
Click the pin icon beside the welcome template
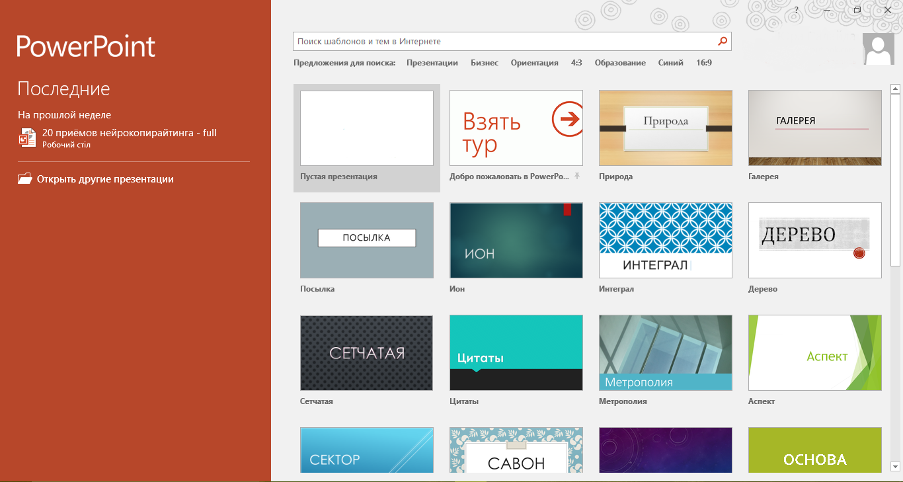[x=577, y=176]
